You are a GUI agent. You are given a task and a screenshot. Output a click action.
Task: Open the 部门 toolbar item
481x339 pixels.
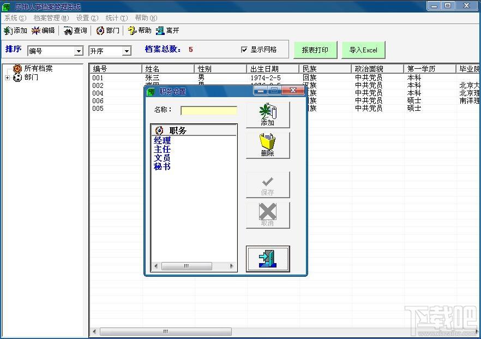107,31
